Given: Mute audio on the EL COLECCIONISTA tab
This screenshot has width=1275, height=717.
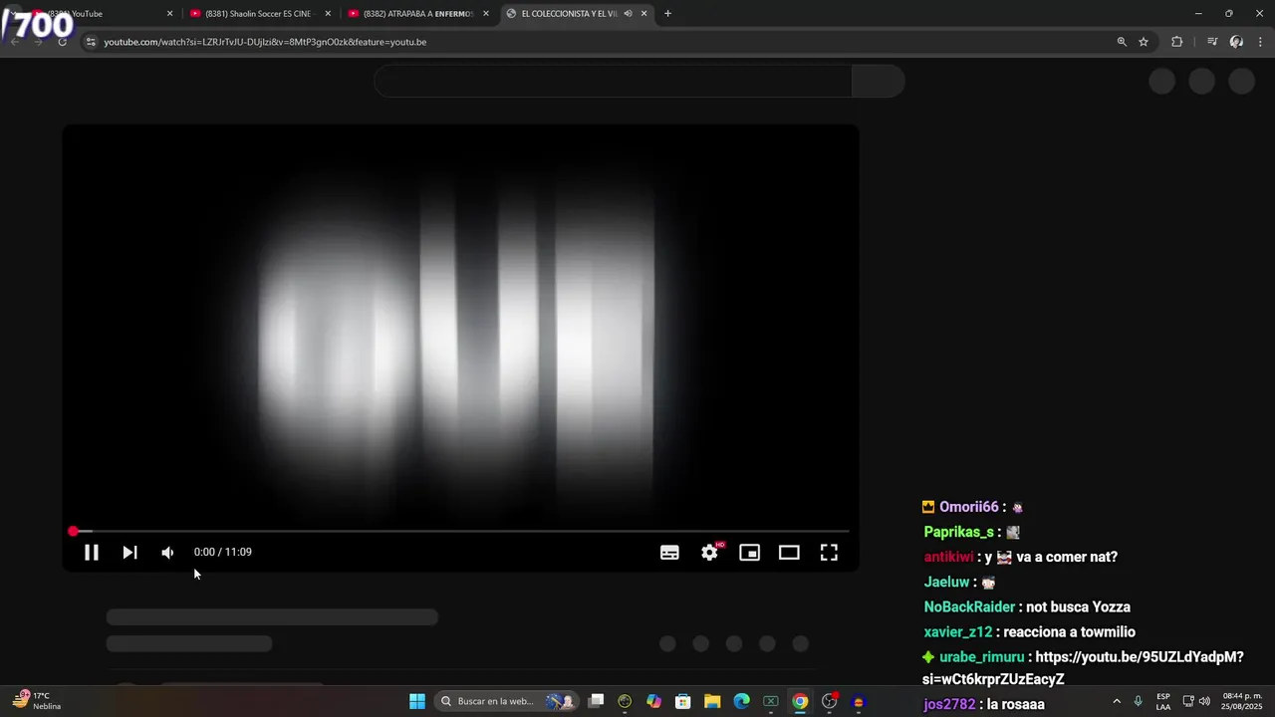Looking at the screenshot, I should 628,14.
